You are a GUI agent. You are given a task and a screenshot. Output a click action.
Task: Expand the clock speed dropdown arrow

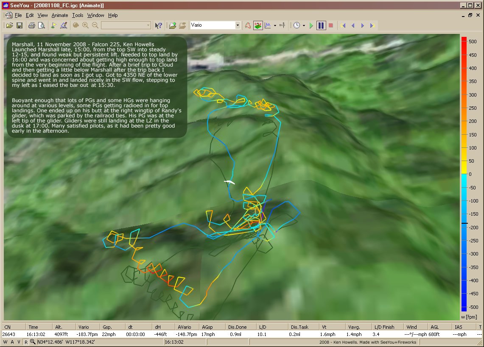tap(304, 25)
